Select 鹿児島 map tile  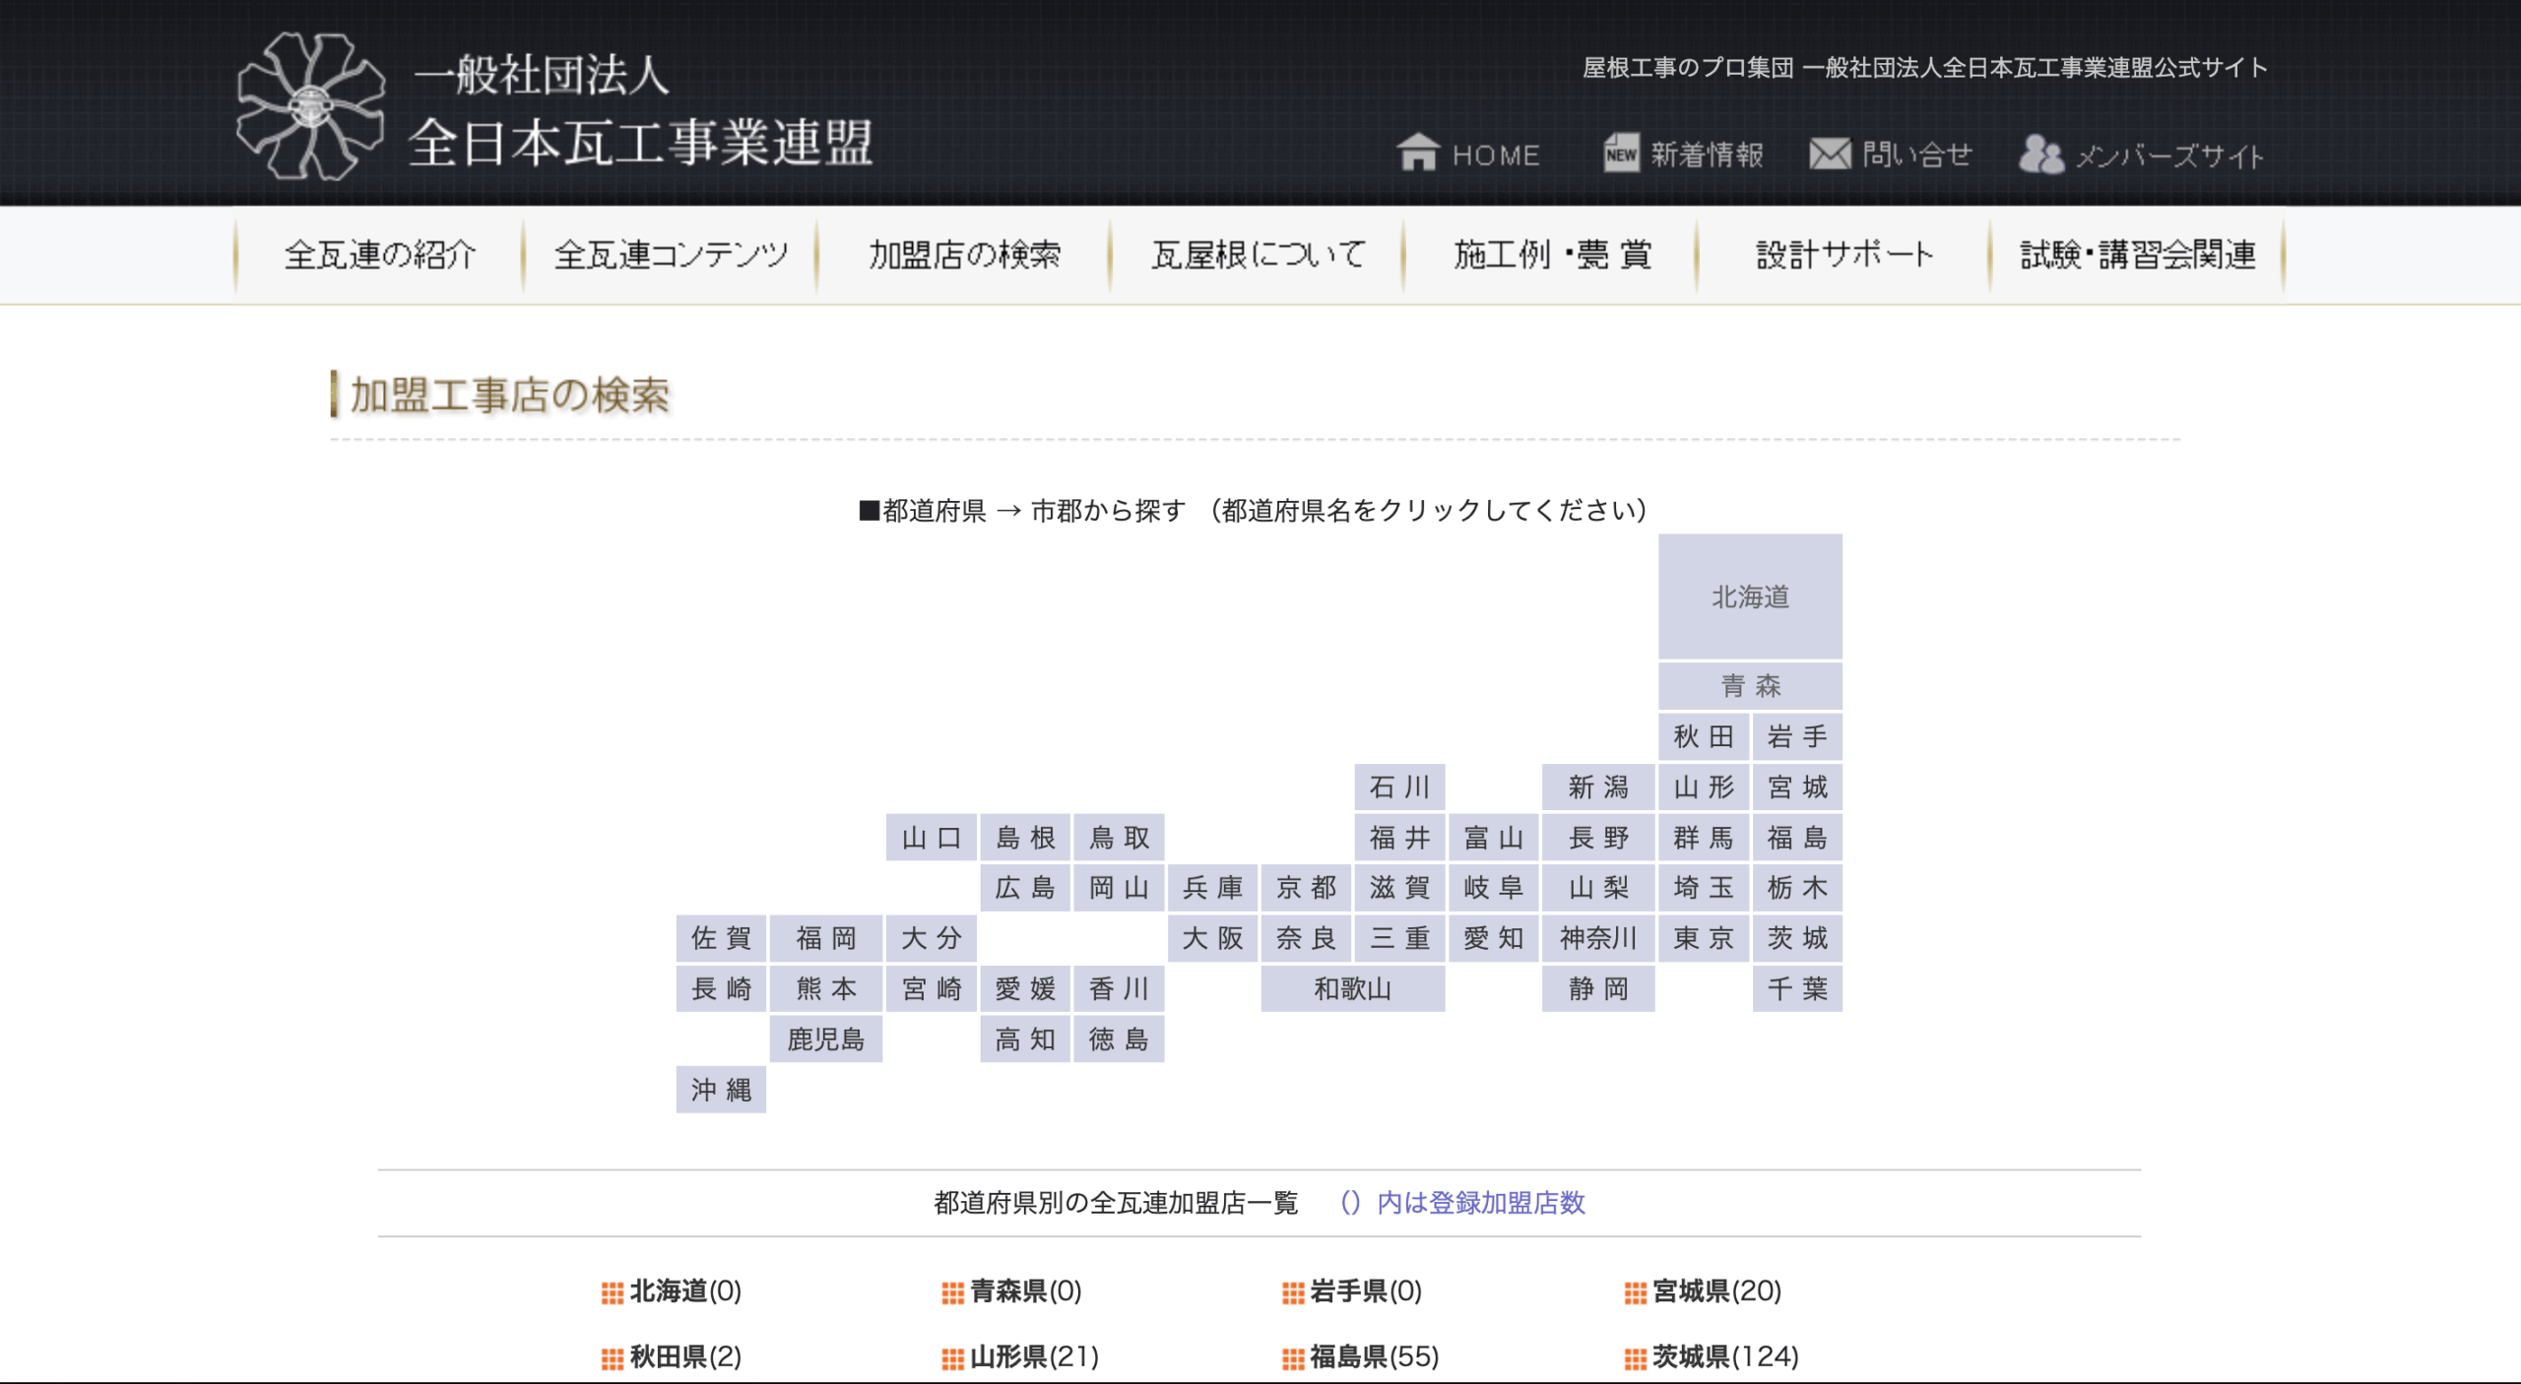pyautogui.click(x=826, y=1039)
